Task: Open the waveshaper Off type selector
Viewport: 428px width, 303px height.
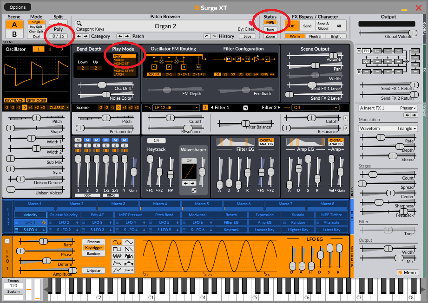Action: coord(189,161)
